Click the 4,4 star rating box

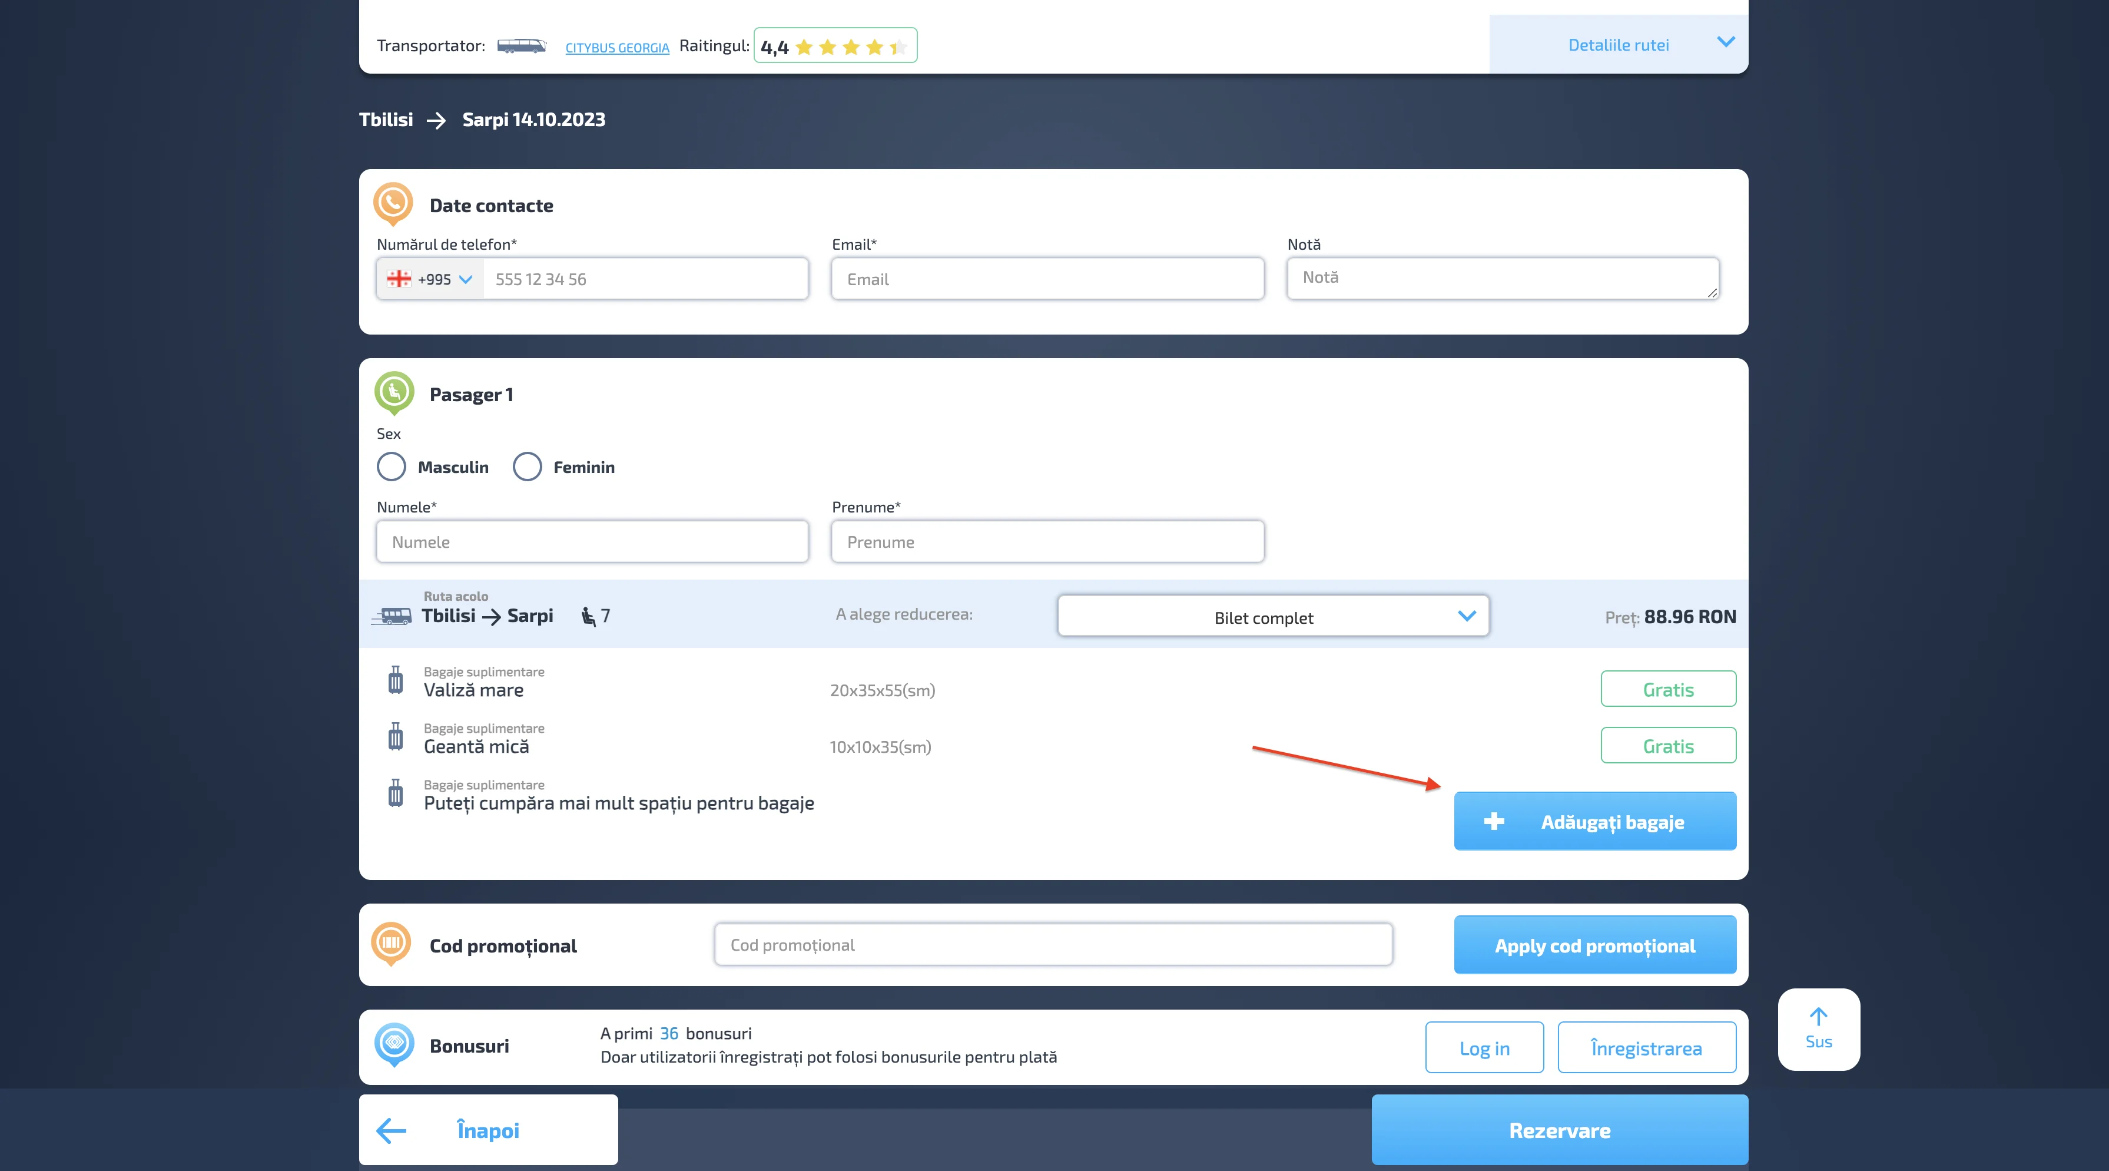pyautogui.click(x=834, y=46)
